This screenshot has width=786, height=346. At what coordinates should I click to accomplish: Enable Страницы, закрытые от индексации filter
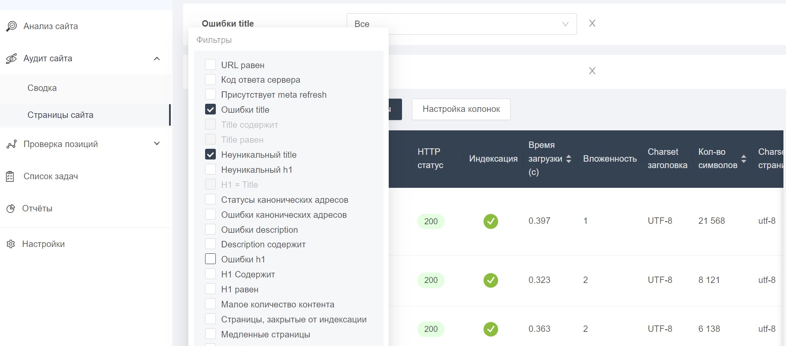[x=210, y=319]
